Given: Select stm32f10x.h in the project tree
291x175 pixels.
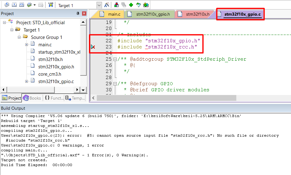Looking at the screenshot, I should [x=50, y=59].
